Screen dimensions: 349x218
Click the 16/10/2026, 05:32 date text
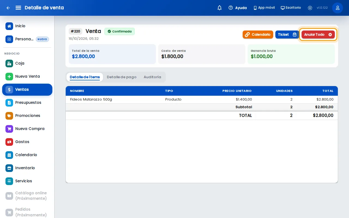click(x=84, y=39)
